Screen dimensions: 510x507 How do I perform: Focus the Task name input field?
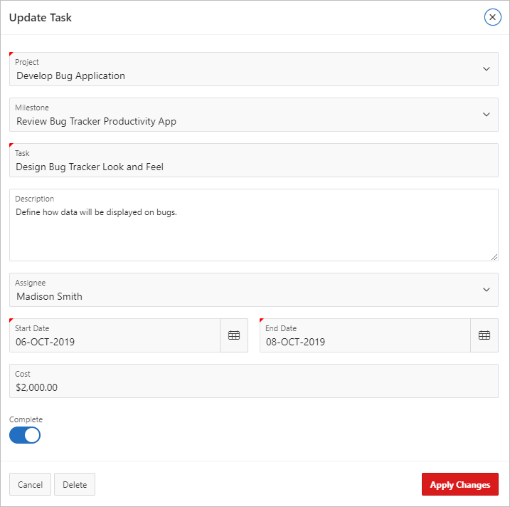(254, 160)
